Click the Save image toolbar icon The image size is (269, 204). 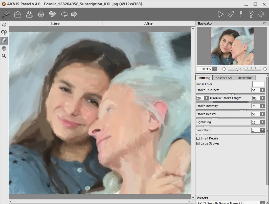(29, 14)
